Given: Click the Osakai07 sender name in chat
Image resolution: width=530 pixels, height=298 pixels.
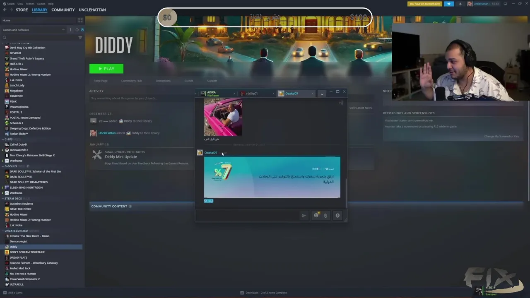Looking at the screenshot, I should (211, 153).
